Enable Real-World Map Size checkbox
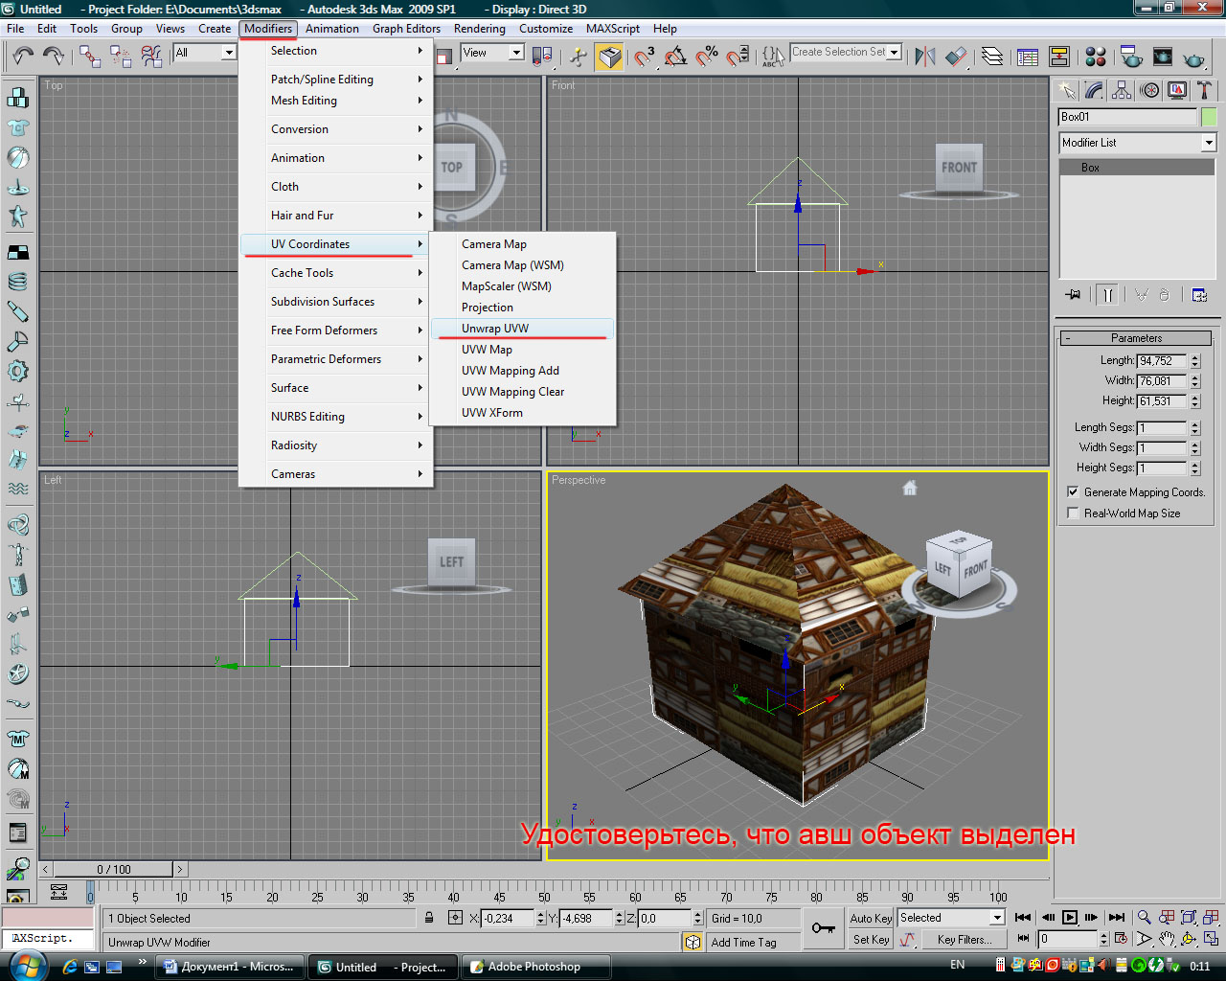 (x=1073, y=513)
